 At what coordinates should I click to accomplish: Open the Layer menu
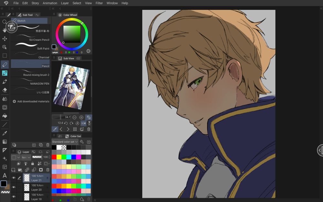tap(65, 3)
